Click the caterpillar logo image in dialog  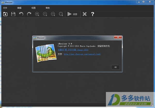[x=46, y=53]
